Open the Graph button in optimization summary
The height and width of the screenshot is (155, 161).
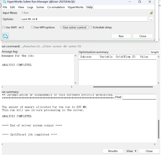pyautogui.click(x=155, y=52)
